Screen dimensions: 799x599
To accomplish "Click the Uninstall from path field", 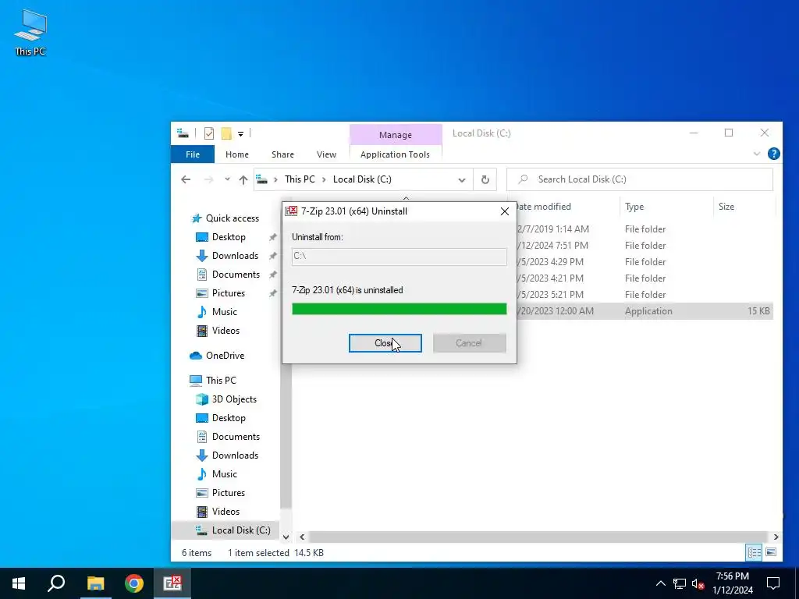I will coord(399,257).
